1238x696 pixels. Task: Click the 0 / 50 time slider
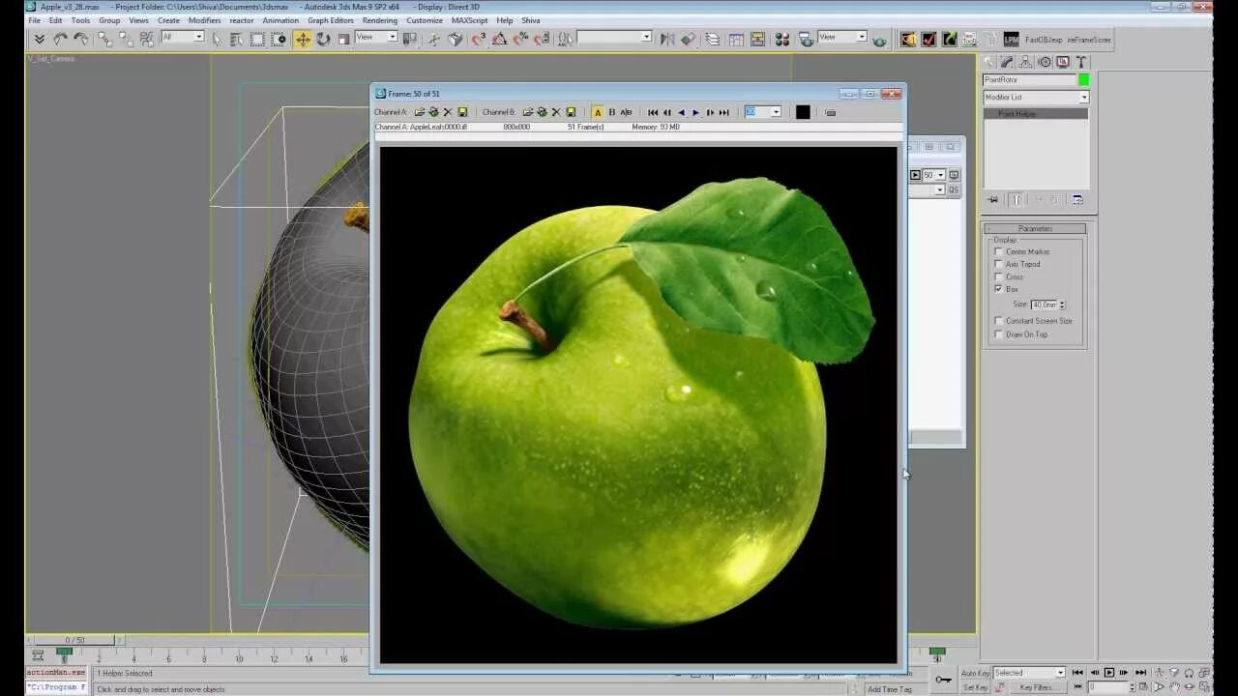pos(74,640)
